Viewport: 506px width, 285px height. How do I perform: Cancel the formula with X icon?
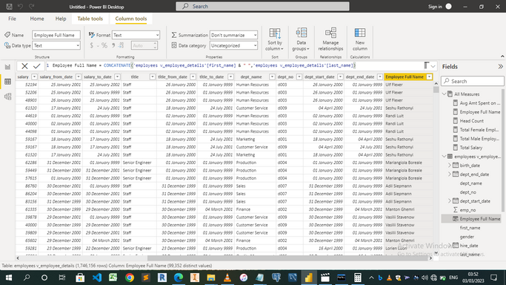click(24, 66)
